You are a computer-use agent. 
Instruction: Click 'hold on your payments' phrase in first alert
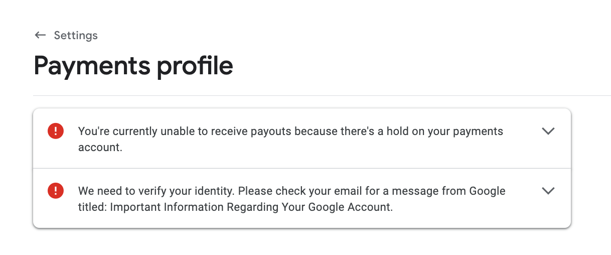[445, 132]
